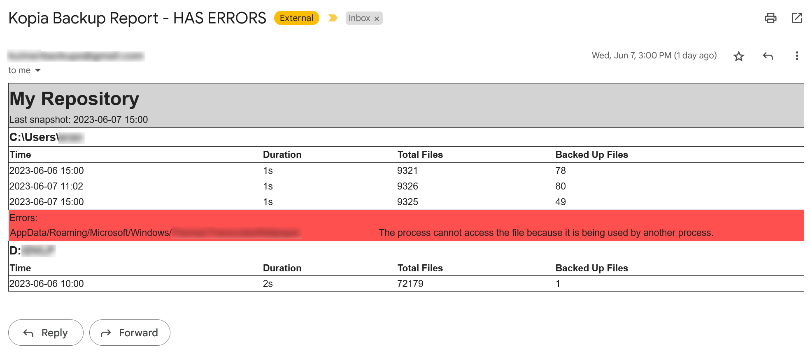Click the 'Total Files' header in D: table
The height and width of the screenshot is (356, 810).
click(420, 268)
